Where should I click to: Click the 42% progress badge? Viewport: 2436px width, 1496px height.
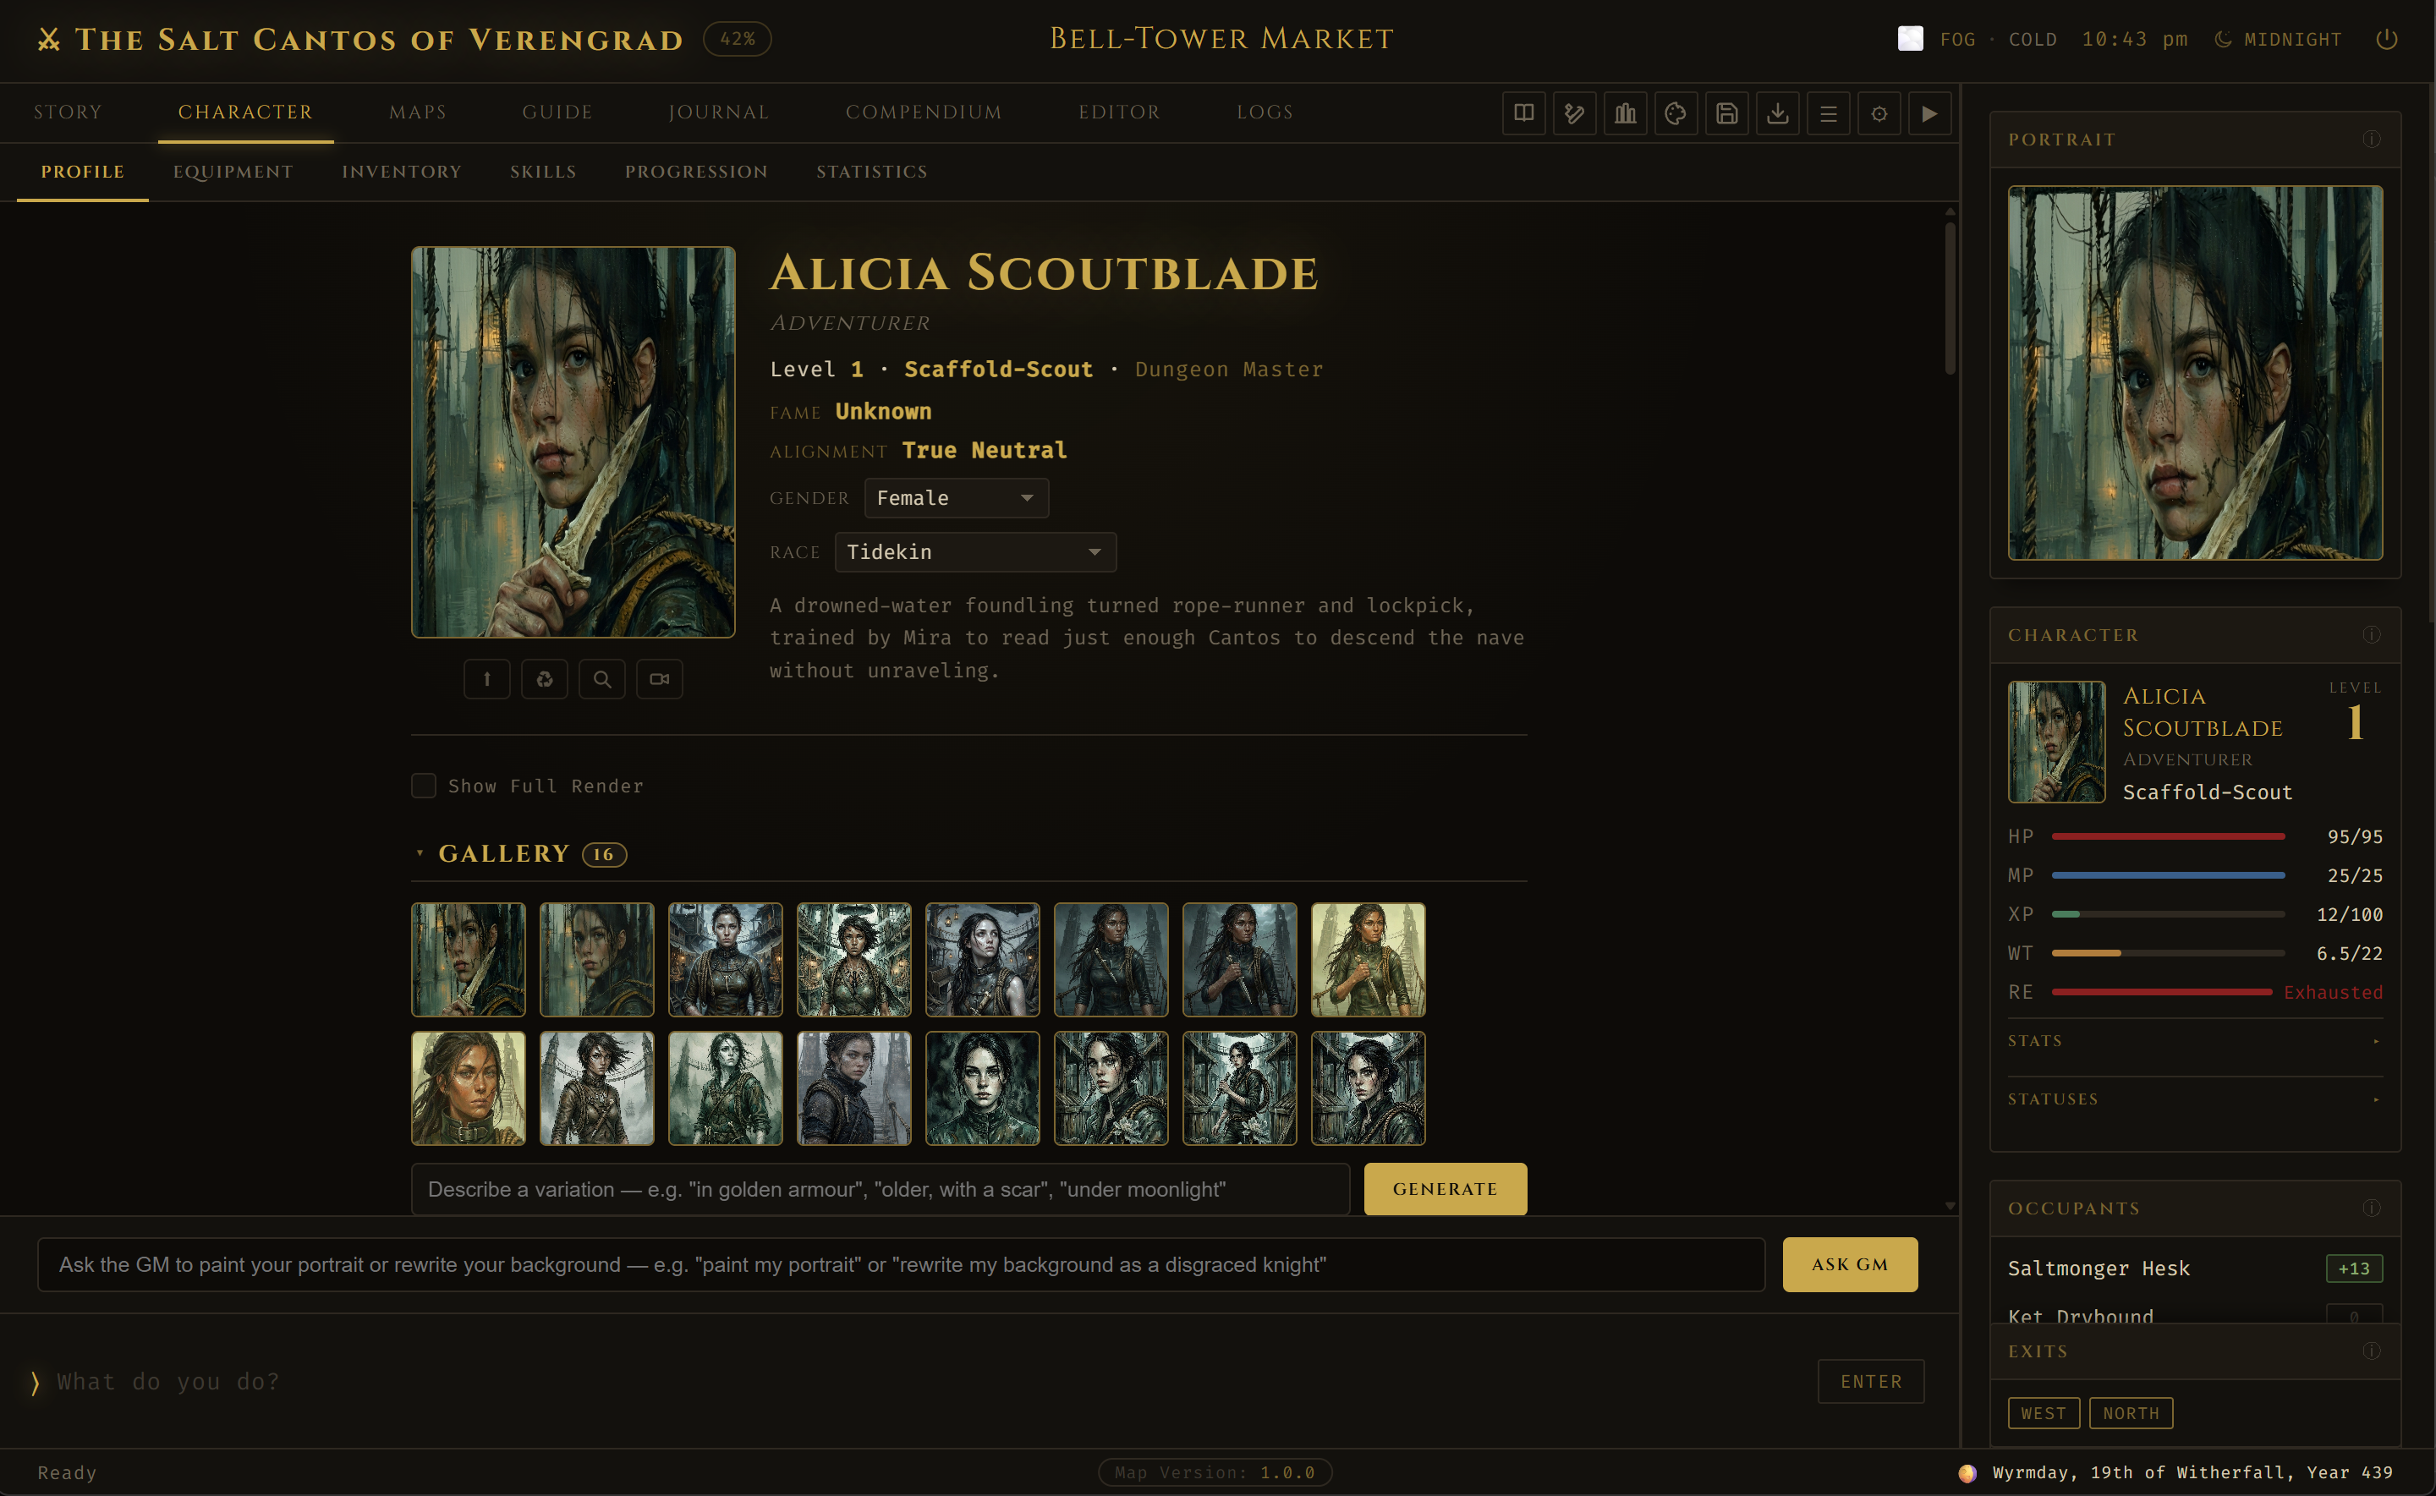click(736, 39)
